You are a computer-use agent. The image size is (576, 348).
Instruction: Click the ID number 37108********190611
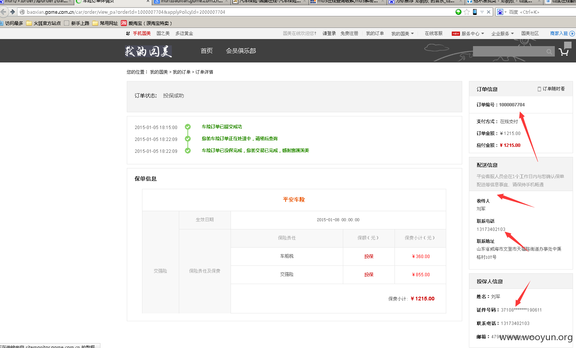coord(521,310)
